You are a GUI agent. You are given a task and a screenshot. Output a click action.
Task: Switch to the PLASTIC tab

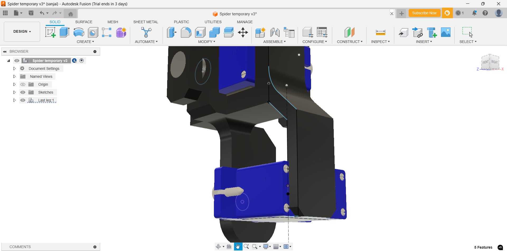tap(181, 22)
